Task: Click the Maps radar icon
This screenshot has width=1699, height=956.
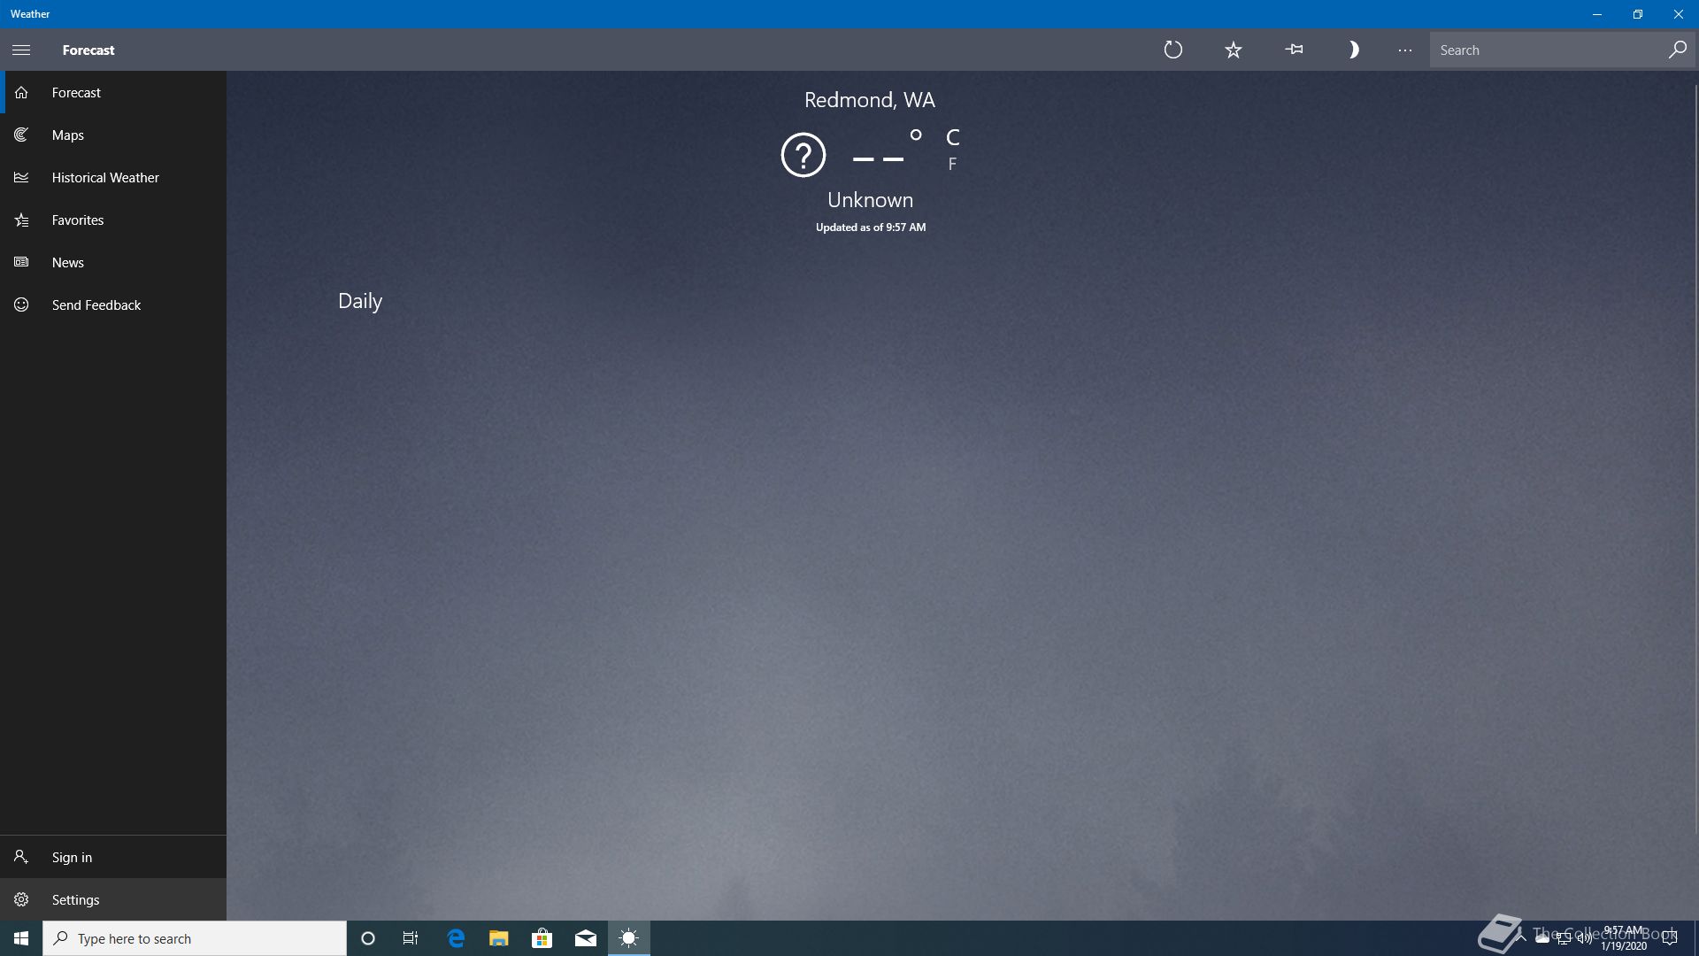Action: (21, 135)
